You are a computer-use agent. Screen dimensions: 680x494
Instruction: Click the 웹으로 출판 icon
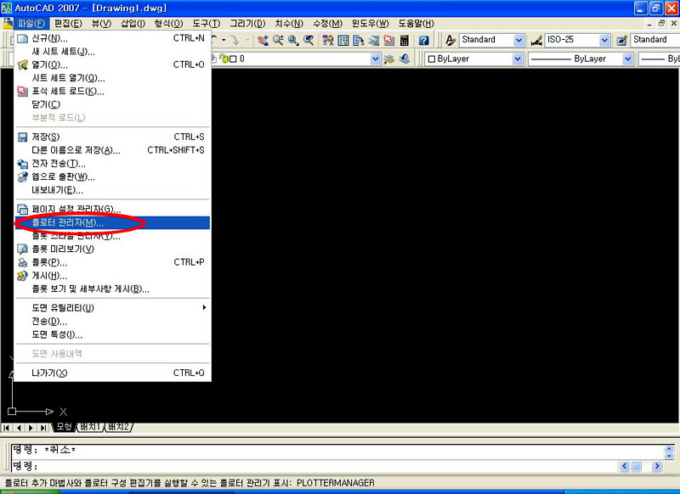click(23, 177)
